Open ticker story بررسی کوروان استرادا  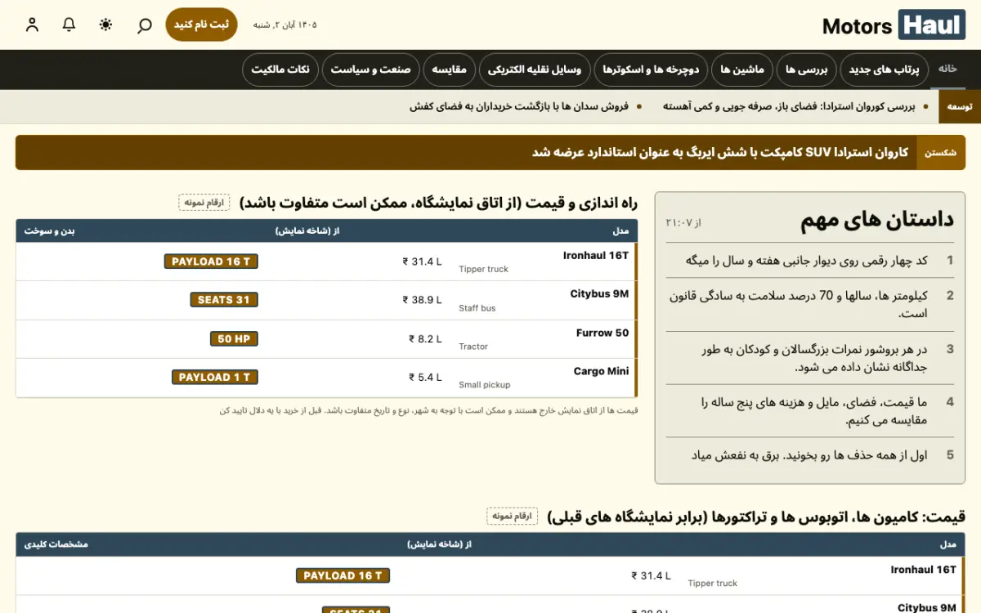[x=789, y=106]
